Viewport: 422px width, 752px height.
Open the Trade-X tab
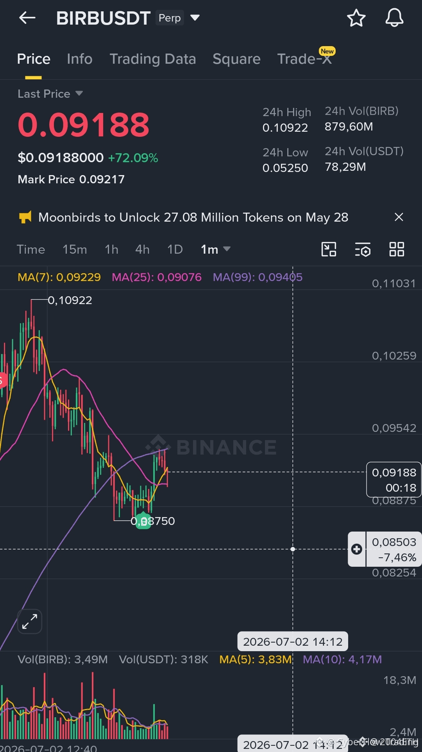click(304, 59)
